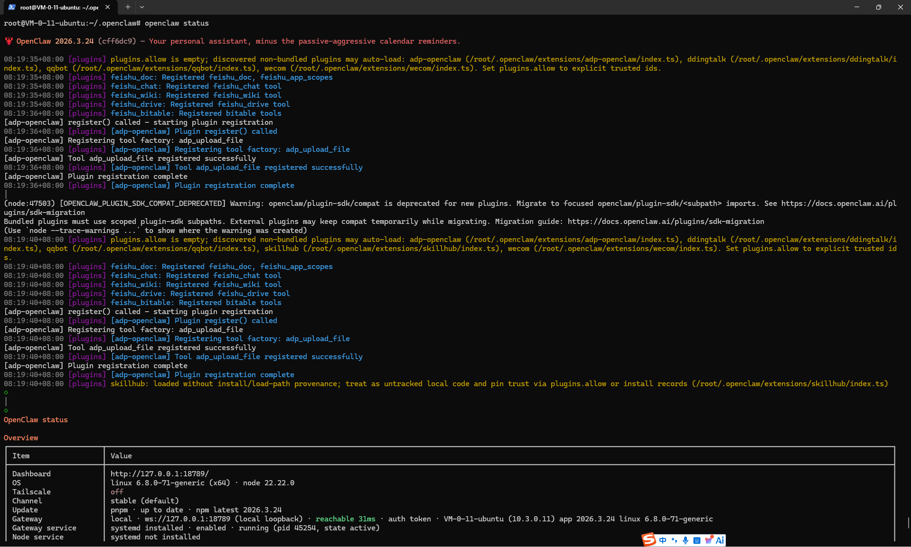Click '(node:47503)' process text
The height and width of the screenshot is (547, 911).
tap(29, 204)
